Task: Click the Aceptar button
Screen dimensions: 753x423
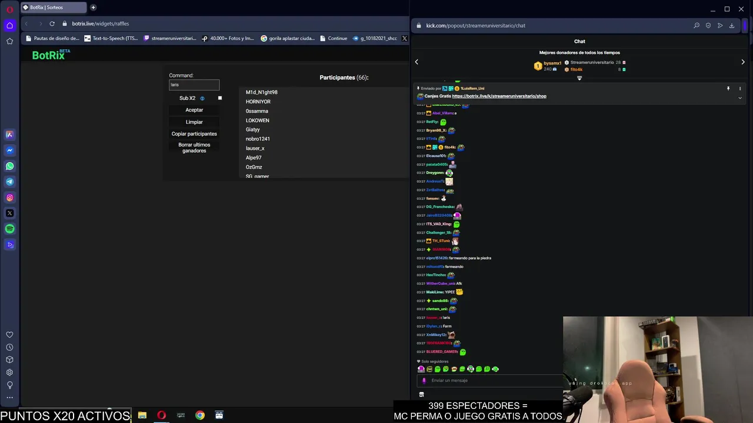Action: pos(194,110)
